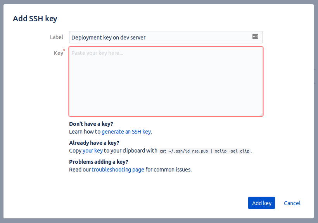This screenshot has width=318, height=223.
Task: Click the Label field caption text
Action: (57, 37)
